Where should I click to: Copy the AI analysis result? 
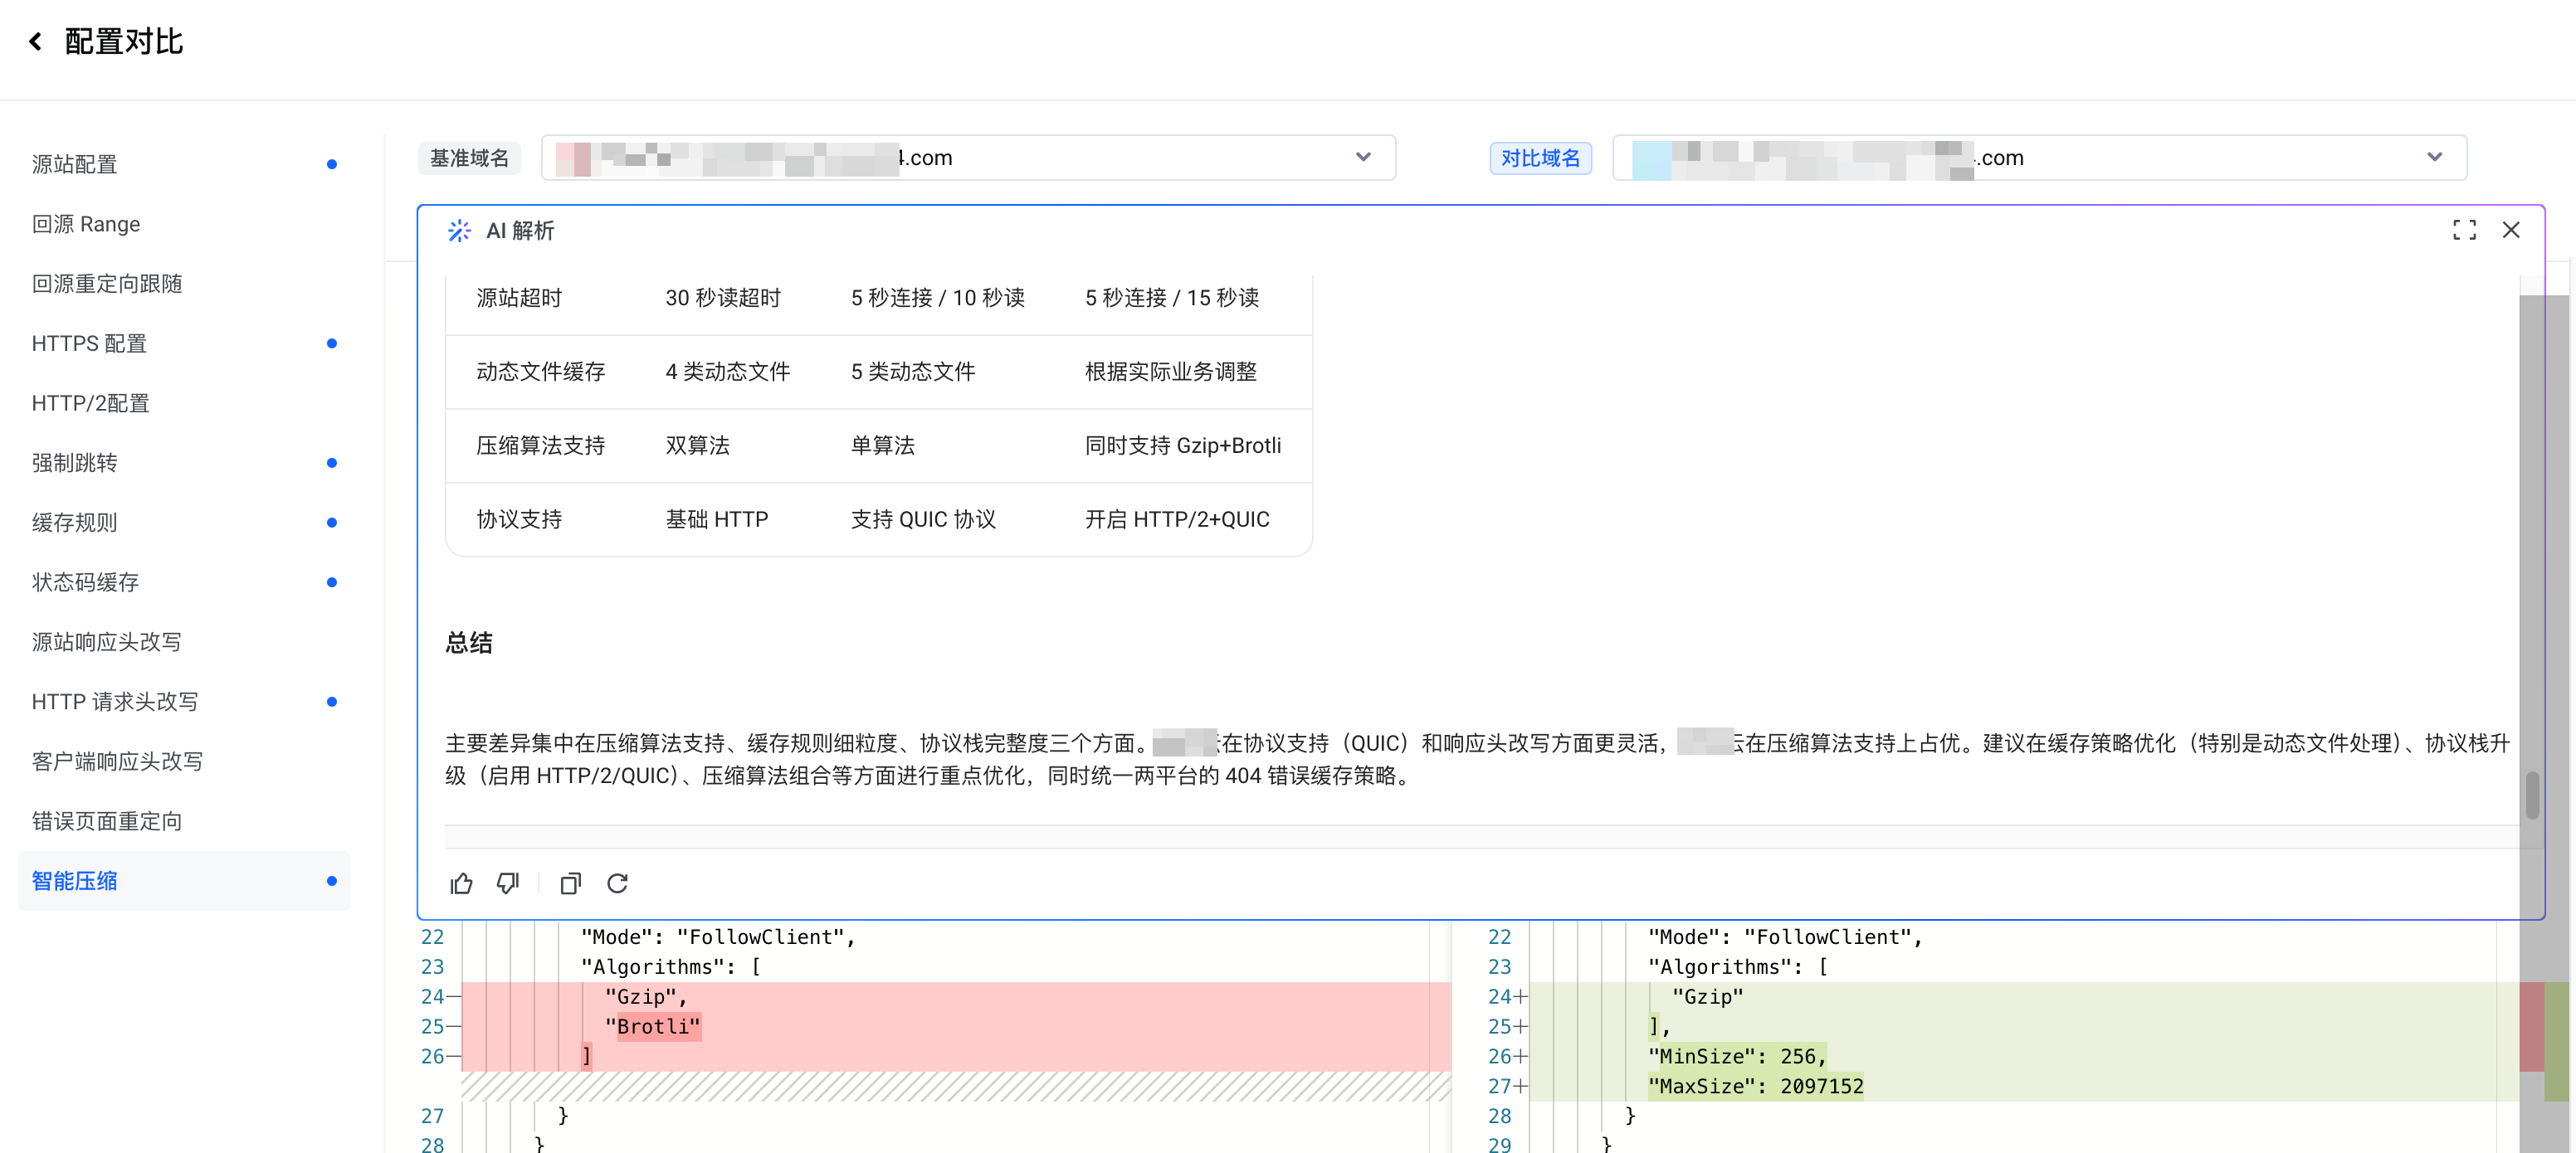570,883
